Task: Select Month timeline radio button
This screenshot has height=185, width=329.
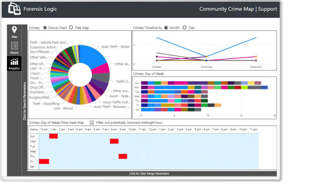Action: (x=166, y=27)
